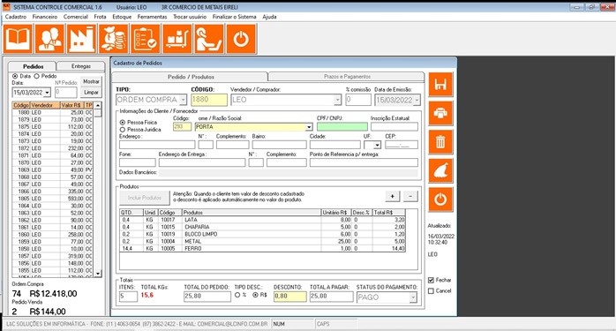This screenshot has width=616, height=331.
Task: Select the BLOCO LIMPO product row
Action: (x=262, y=234)
